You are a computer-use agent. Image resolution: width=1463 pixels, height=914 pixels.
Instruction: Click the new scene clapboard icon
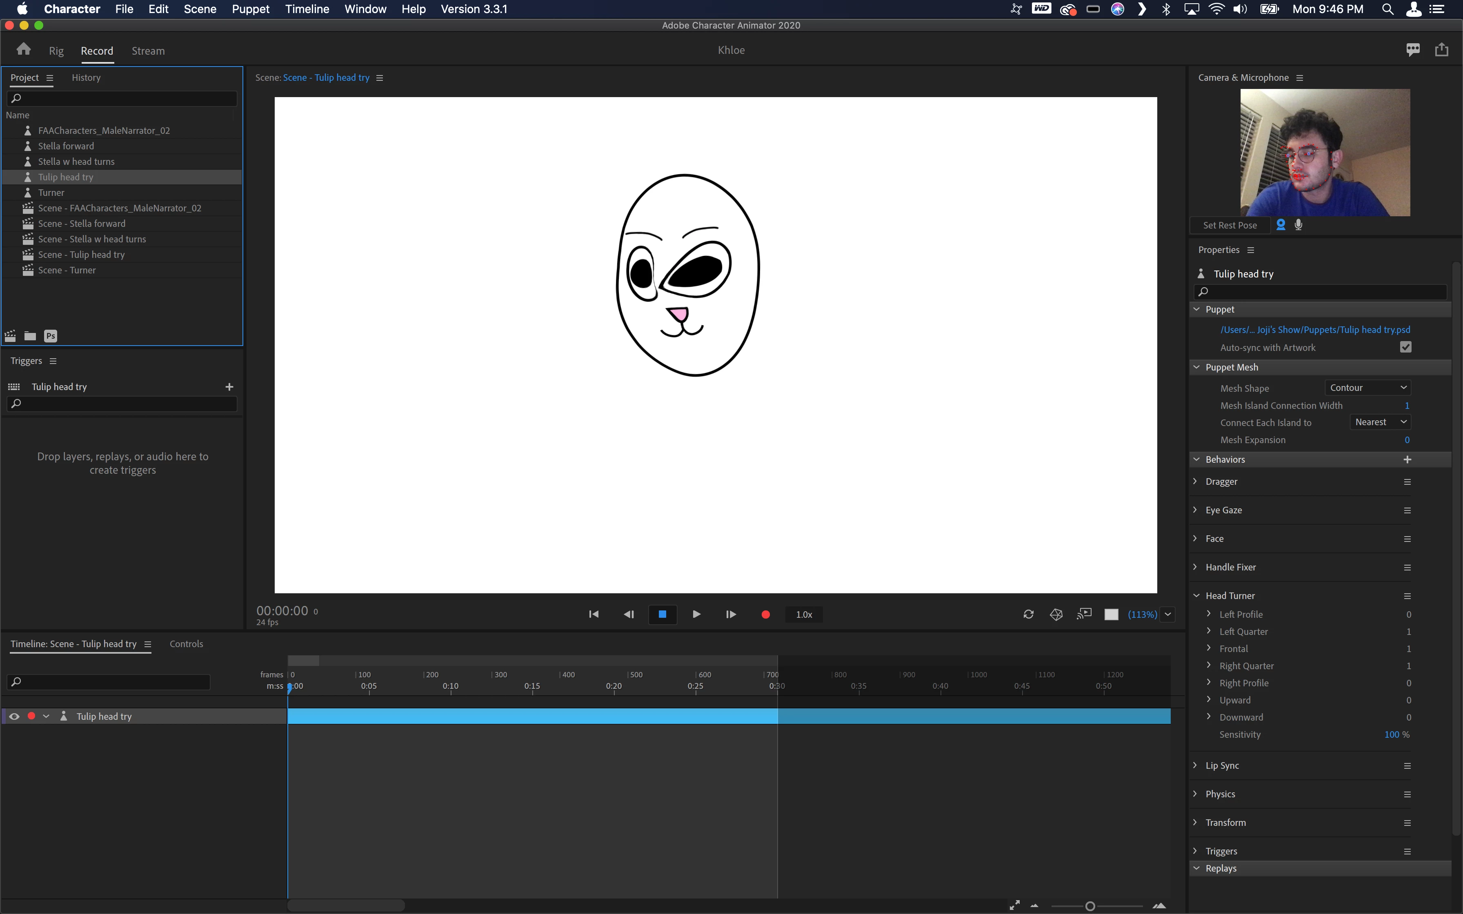click(x=10, y=336)
